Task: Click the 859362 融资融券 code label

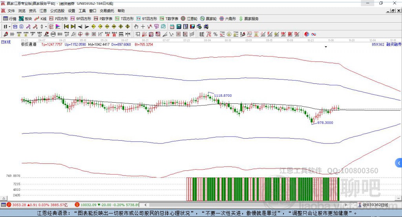Action: click(x=386, y=44)
